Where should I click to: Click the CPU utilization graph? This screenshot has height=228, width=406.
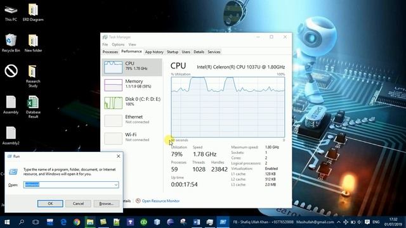pyautogui.click(x=228, y=107)
